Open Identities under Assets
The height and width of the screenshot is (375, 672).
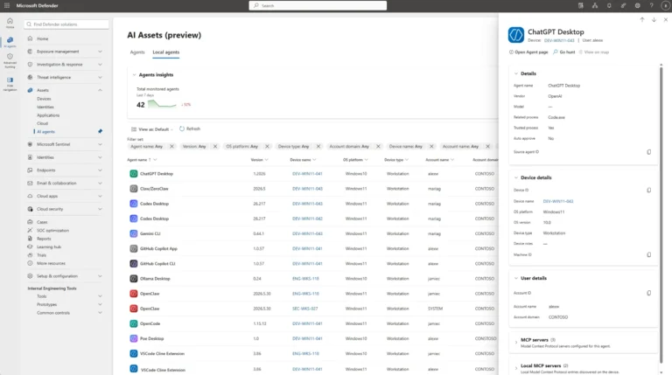[x=45, y=107]
